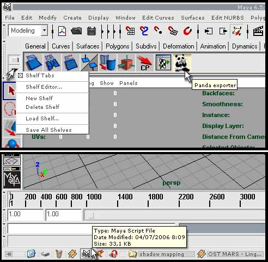Viewport: 268px width, 262px height.
Task: Select the arrow Select tool
Action: pos(10,91)
